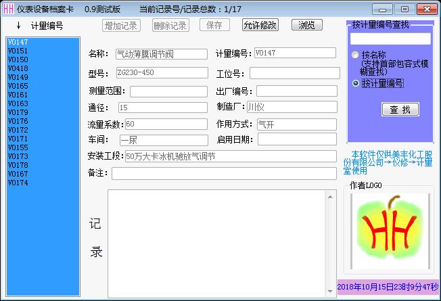441x301 pixels.
Task: Select record V0179 in the list
Action: click(x=43, y=112)
